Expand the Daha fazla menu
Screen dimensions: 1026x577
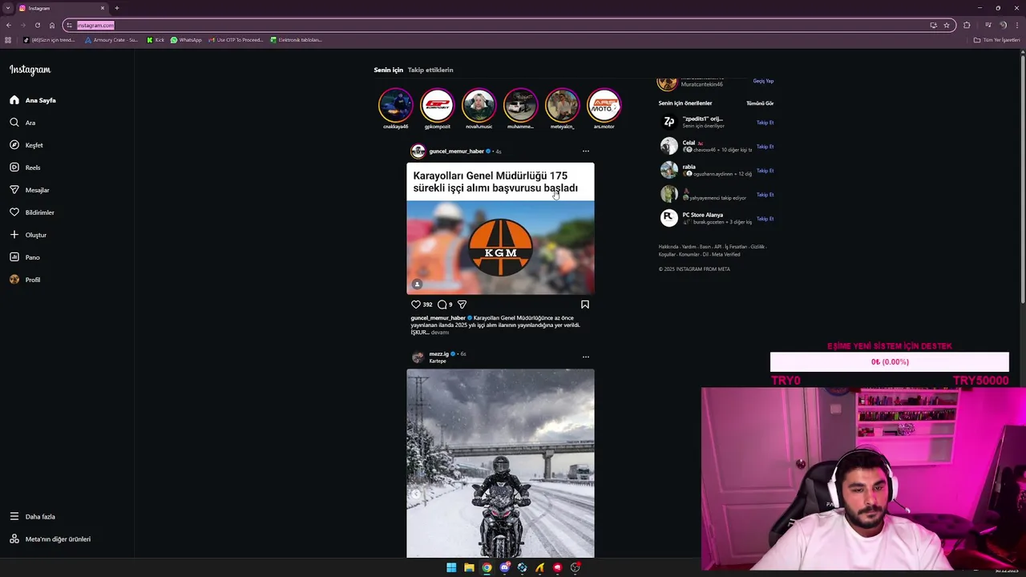[33, 517]
